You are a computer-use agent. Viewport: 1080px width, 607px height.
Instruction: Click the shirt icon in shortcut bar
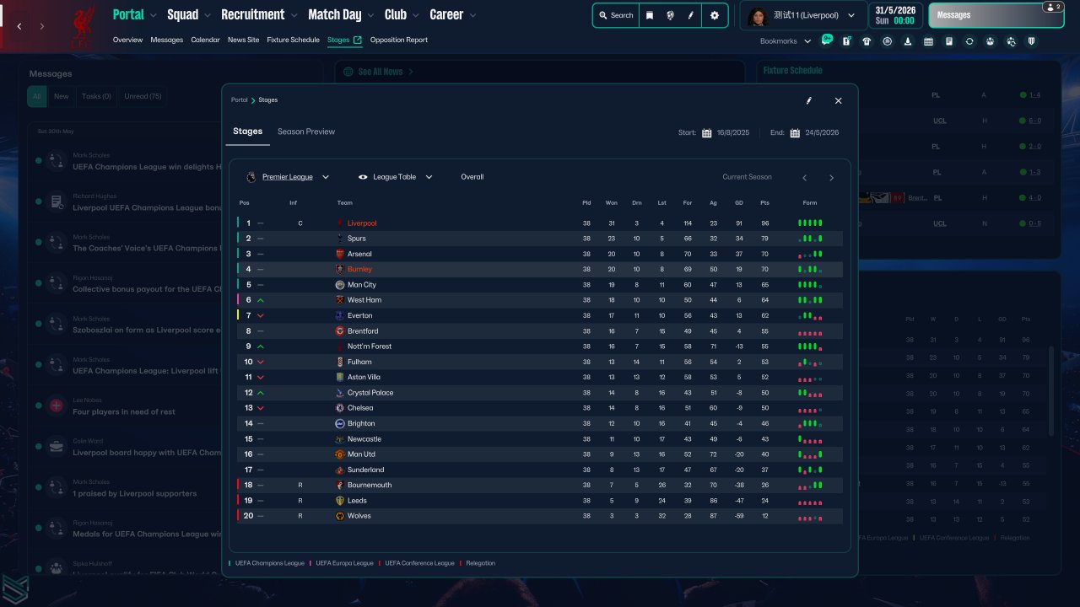click(x=867, y=41)
